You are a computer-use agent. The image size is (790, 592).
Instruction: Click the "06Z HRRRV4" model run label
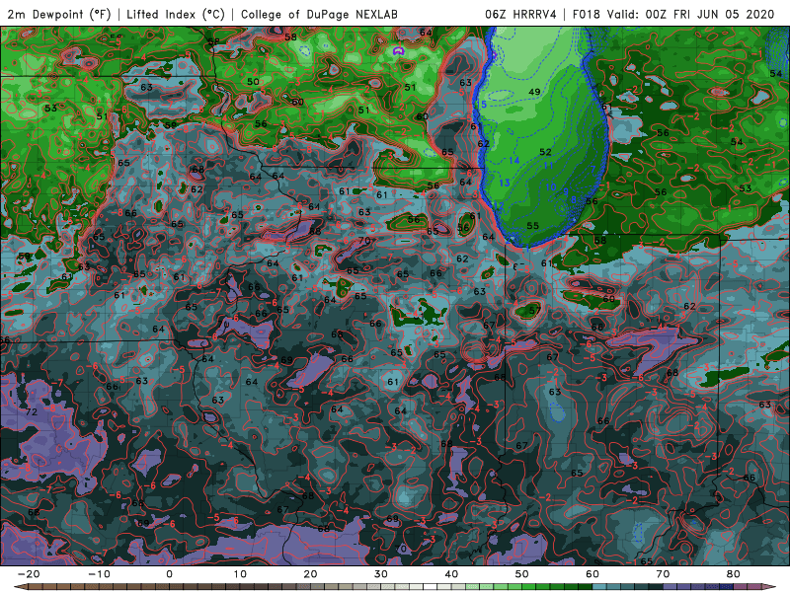click(x=520, y=14)
